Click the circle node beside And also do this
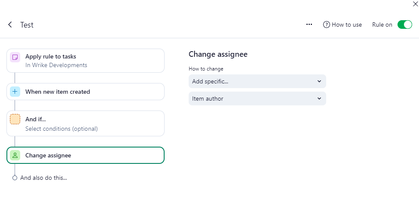The image size is (419, 206). (x=15, y=178)
